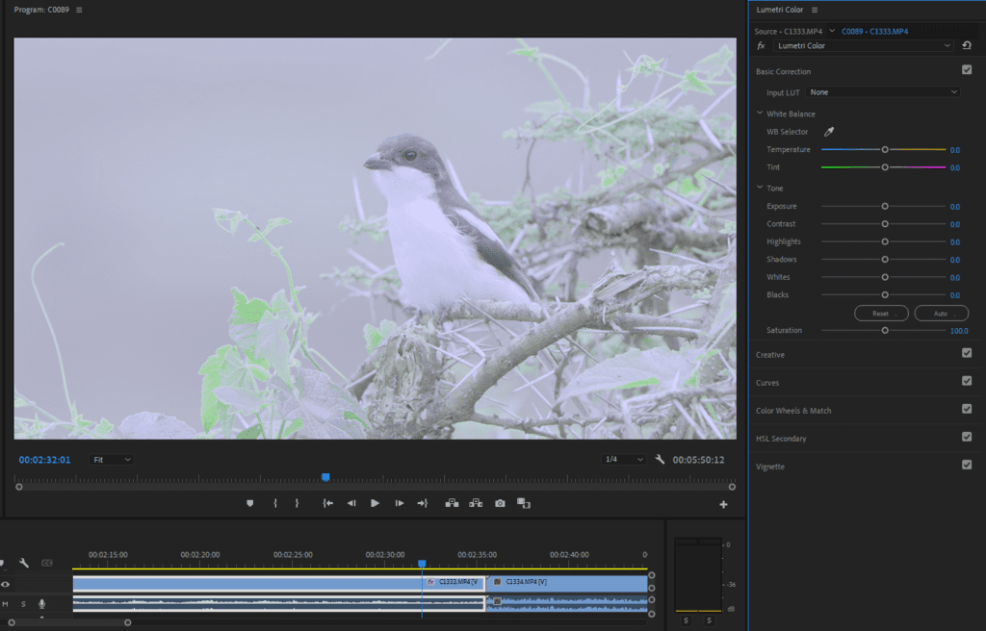Open the Lumetri Color panel menu

(815, 10)
